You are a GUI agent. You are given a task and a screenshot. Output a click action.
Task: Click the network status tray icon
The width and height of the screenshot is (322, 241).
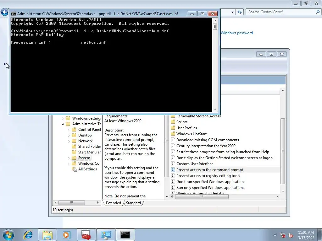point(283,235)
